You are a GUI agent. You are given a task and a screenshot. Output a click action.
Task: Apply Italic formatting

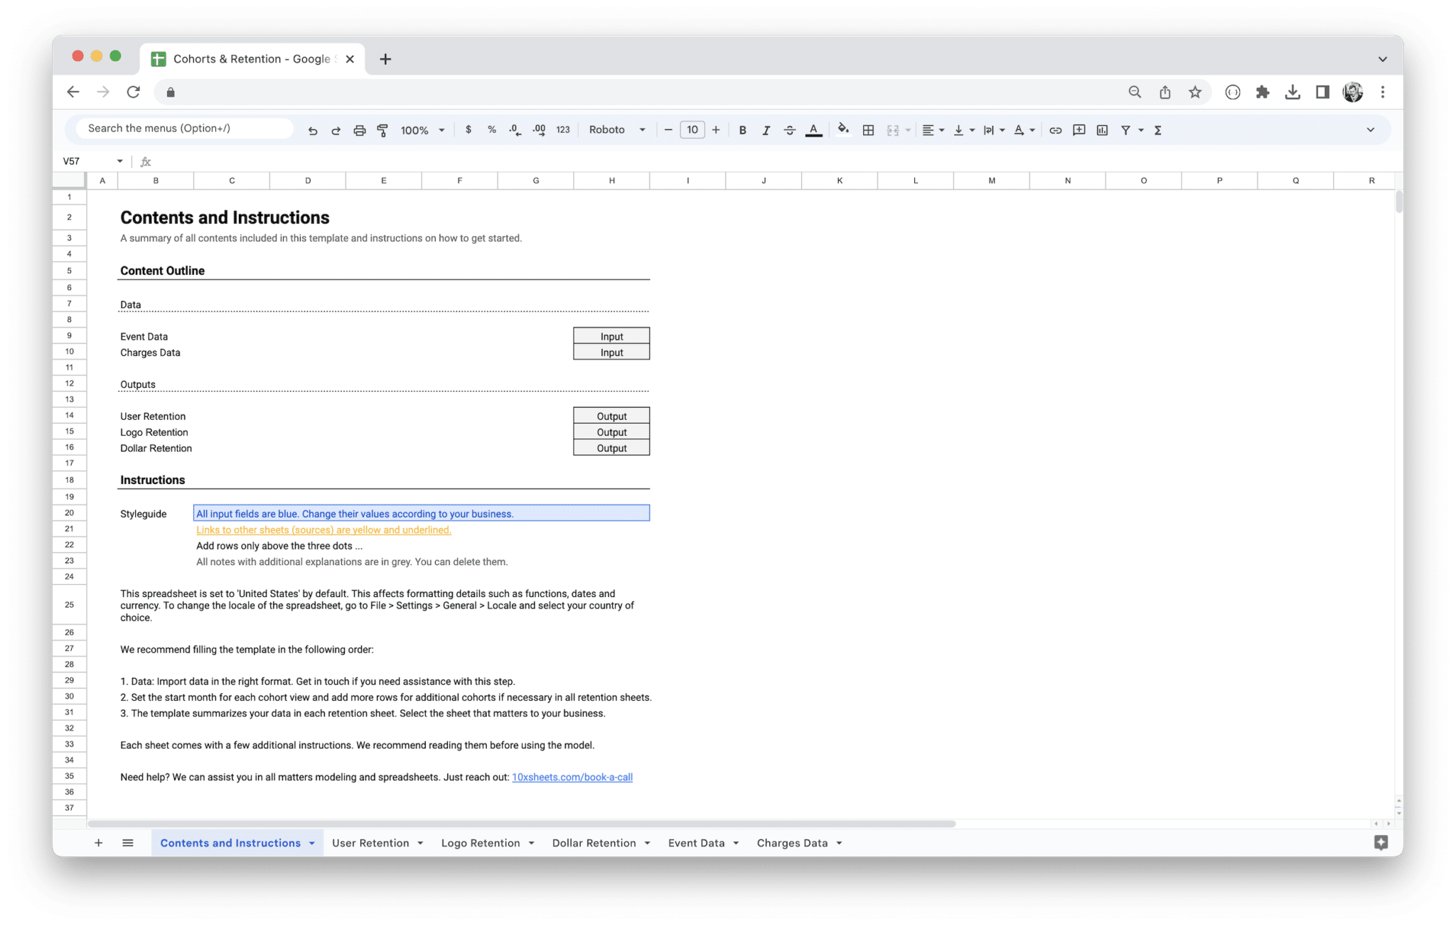766,129
